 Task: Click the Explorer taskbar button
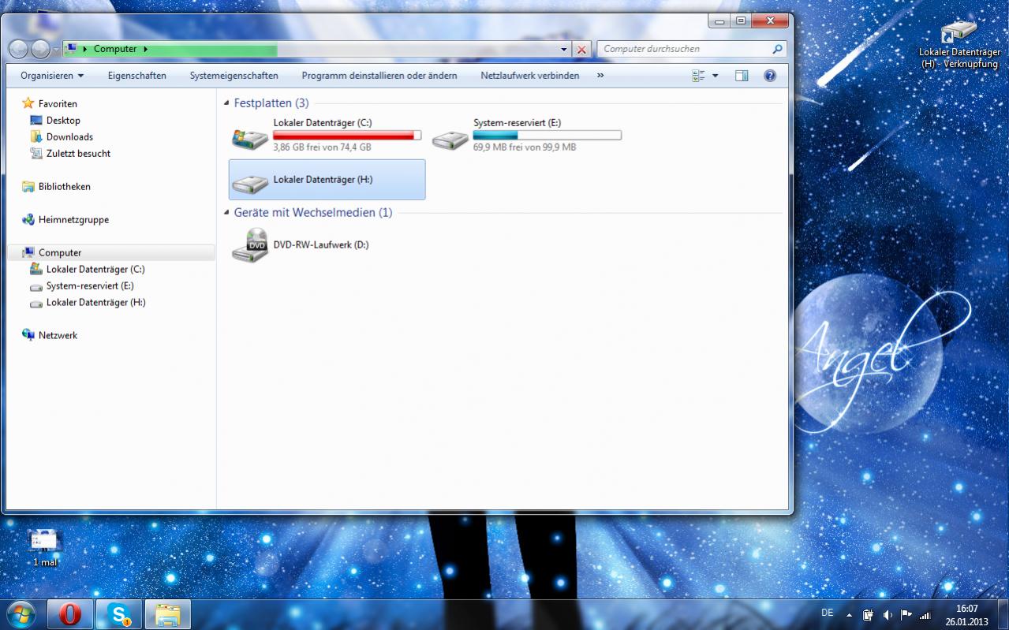(x=168, y=615)
